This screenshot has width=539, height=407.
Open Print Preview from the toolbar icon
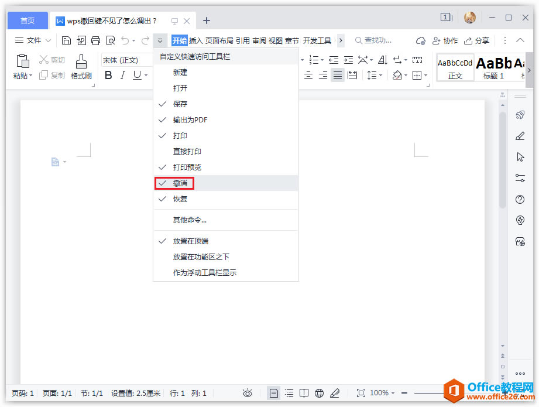click(111, 40)
